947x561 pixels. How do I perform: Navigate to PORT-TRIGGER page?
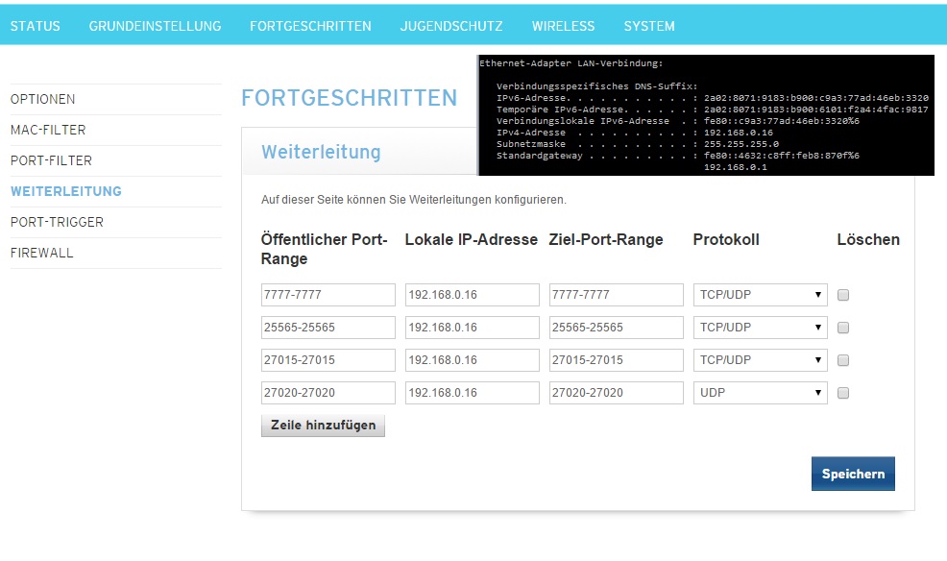pyautogui.click(x=57, y=222)
